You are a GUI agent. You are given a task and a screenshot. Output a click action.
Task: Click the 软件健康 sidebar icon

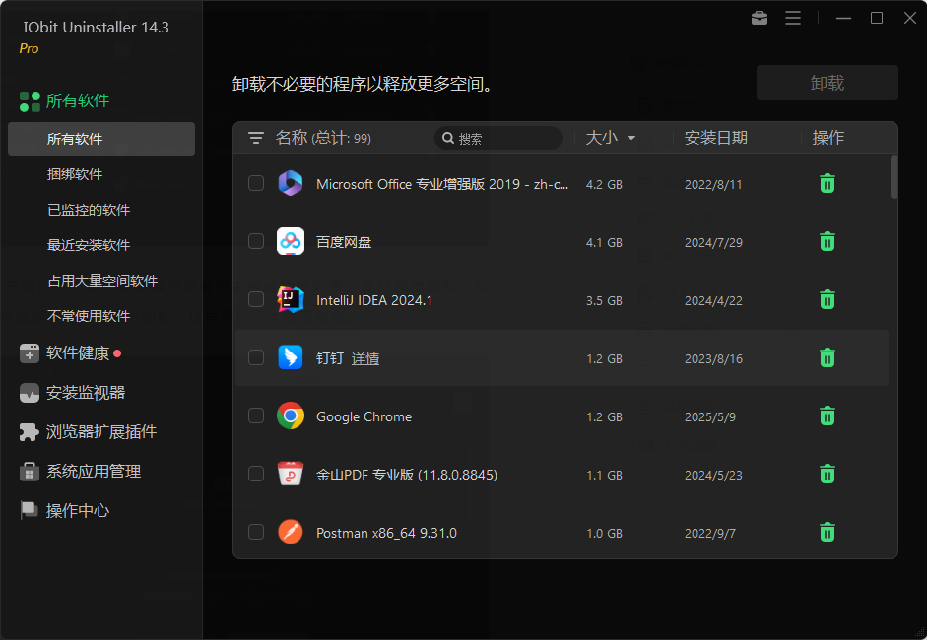(29, 352)
